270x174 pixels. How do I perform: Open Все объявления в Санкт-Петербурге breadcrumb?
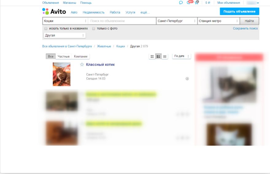click(x=67, y=46)
